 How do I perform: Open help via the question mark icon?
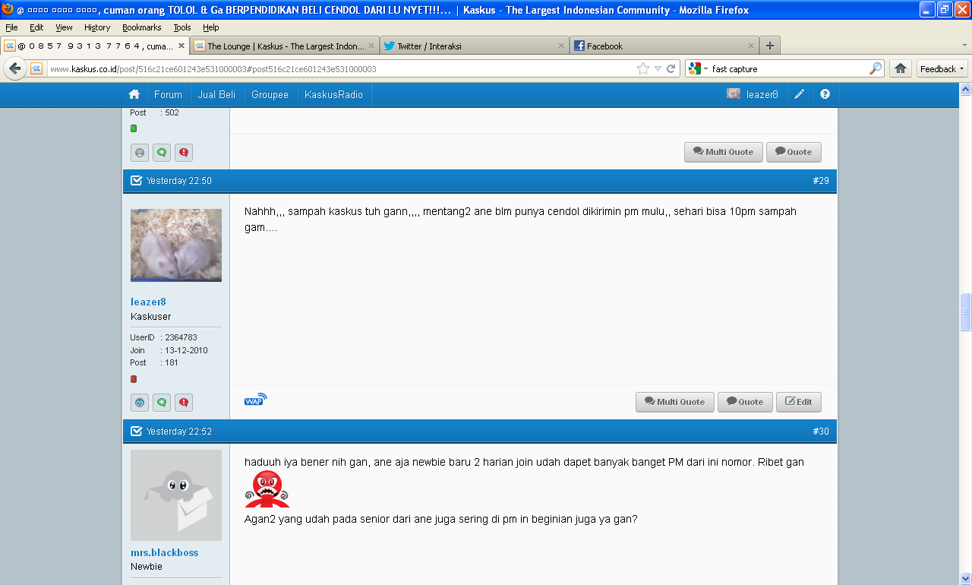pyautogui.click(x=825, y=94)
